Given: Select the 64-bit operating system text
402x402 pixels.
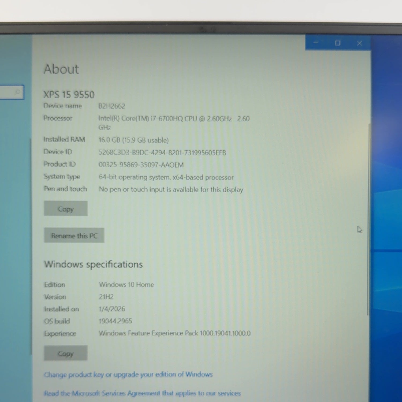Looking at the screenshot, I should pos(166,177).
